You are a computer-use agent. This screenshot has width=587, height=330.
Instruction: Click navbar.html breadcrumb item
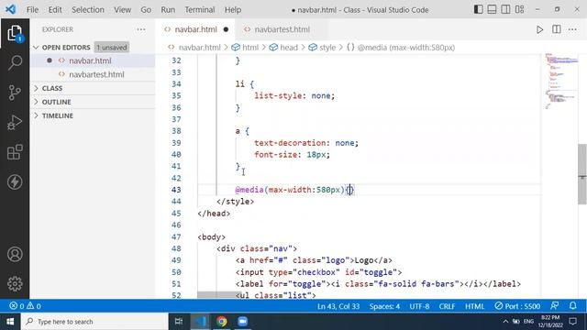[199, 48]
